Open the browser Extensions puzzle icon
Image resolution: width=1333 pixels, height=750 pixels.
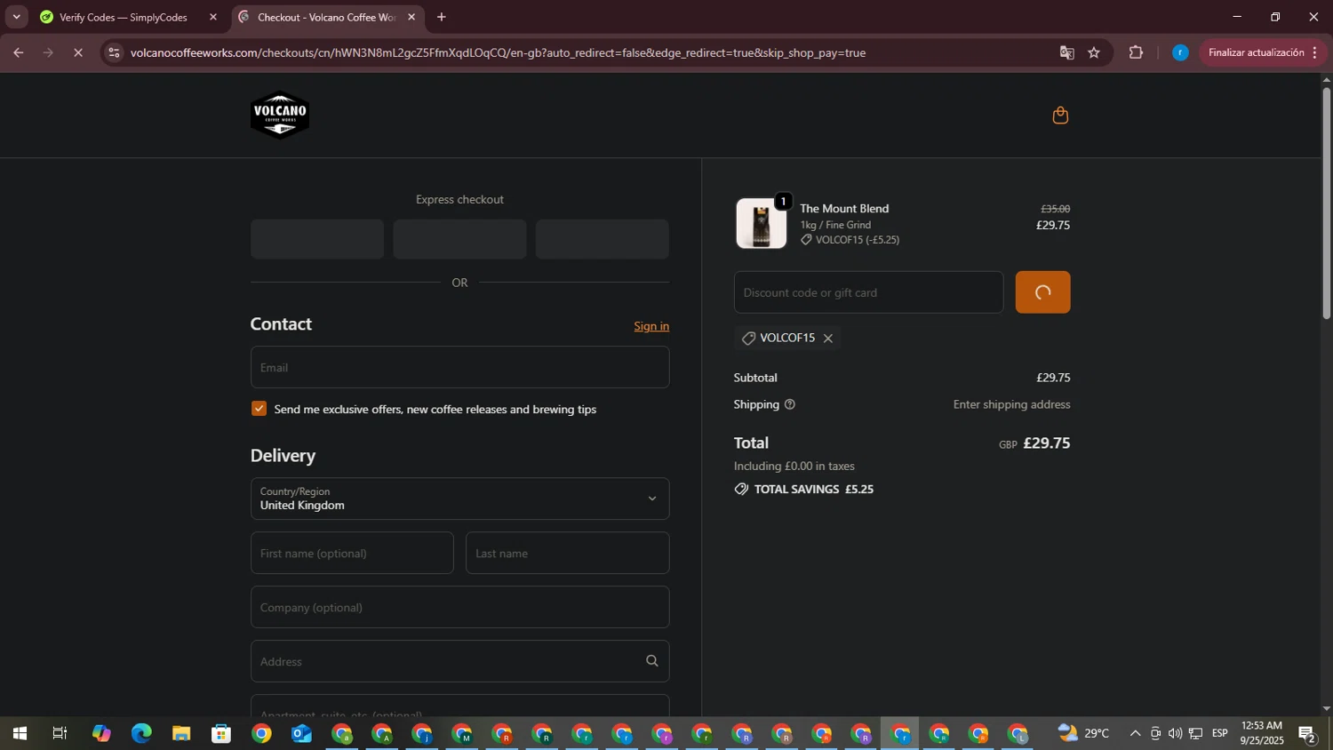pos(1136,52)
